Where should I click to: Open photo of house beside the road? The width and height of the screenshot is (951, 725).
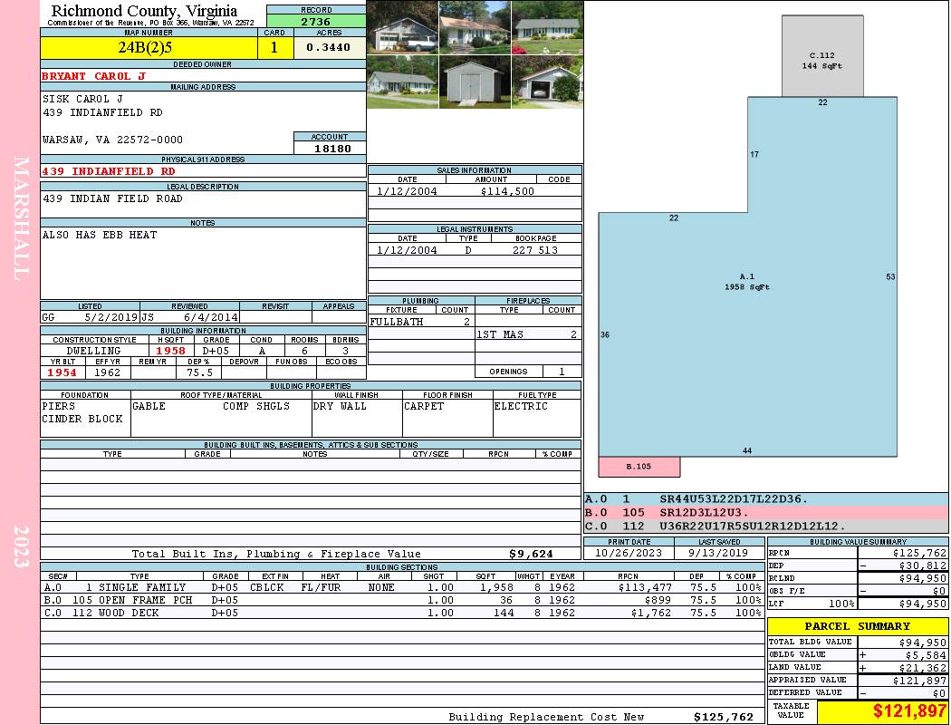pos(402,82)
